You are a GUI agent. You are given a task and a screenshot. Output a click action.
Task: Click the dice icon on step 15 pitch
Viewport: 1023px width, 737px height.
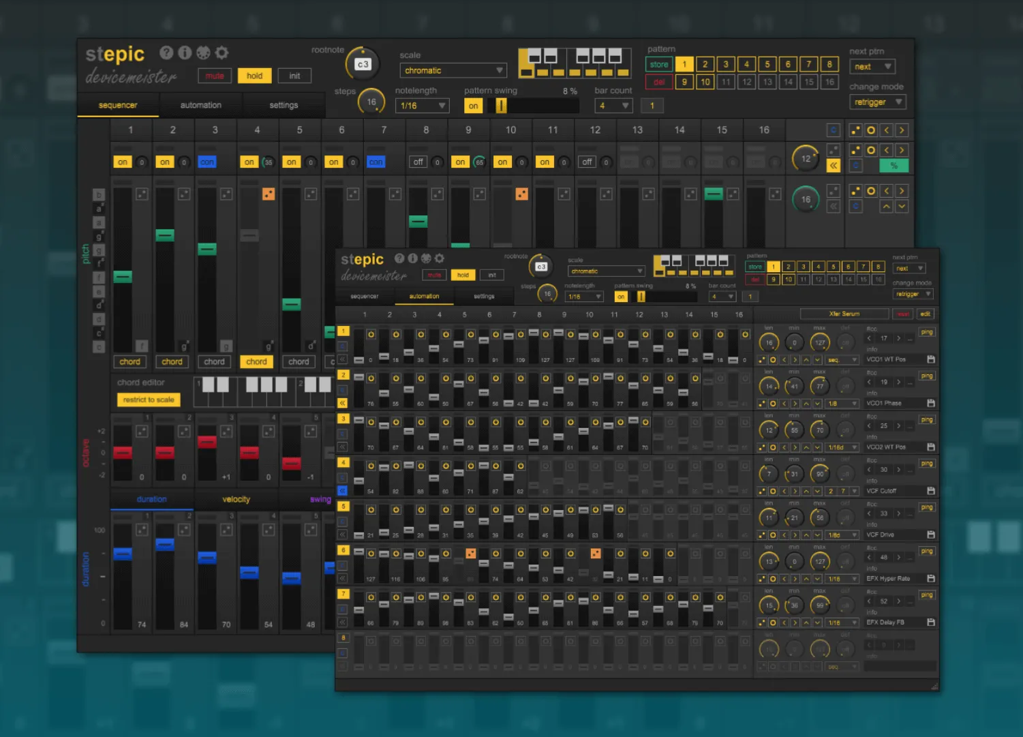(733, 194)
